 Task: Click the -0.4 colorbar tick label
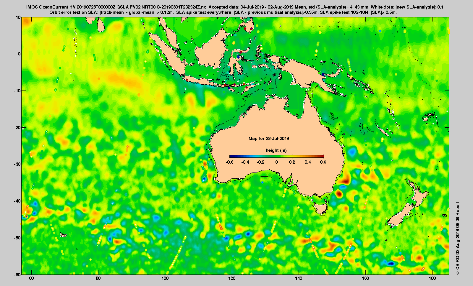pyautogui.click(x=245, y=162)
